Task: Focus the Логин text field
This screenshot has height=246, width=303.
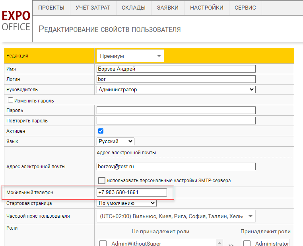Action: (x=176, y=79)
